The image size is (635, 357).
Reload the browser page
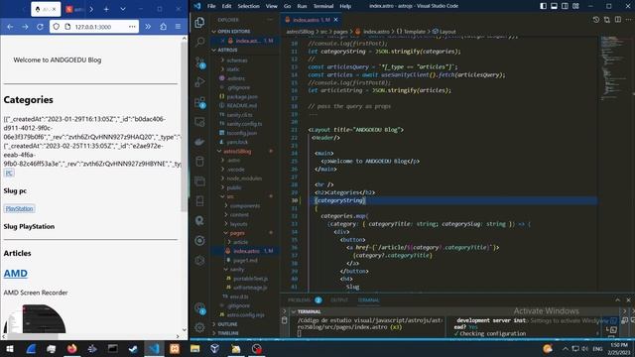[40, 27]
